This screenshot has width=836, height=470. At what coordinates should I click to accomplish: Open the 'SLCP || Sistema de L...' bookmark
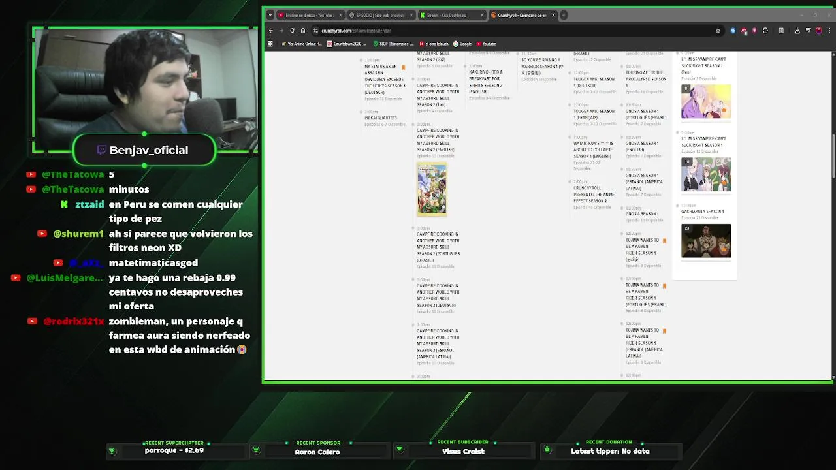(x=394, y=44)
